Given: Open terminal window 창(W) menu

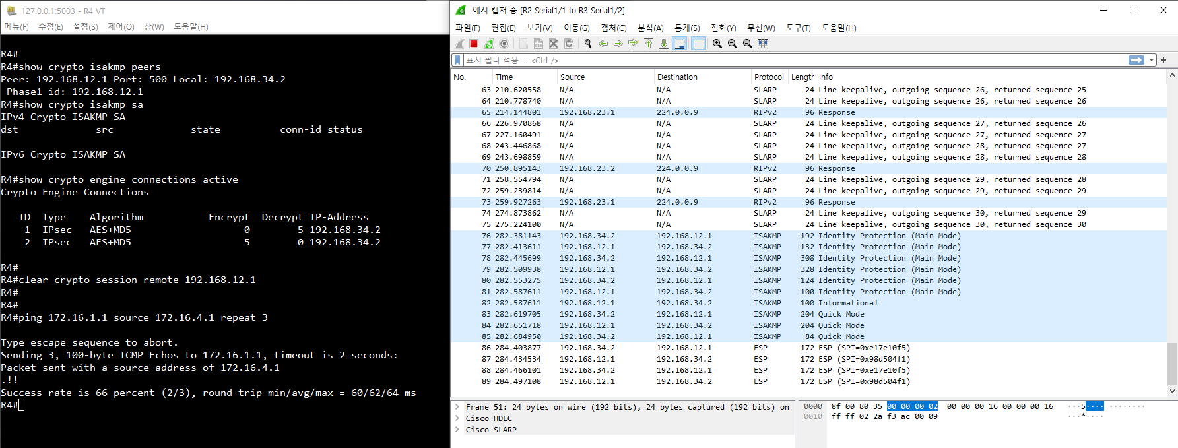Looking at the screenshot, I should point(154,26).
